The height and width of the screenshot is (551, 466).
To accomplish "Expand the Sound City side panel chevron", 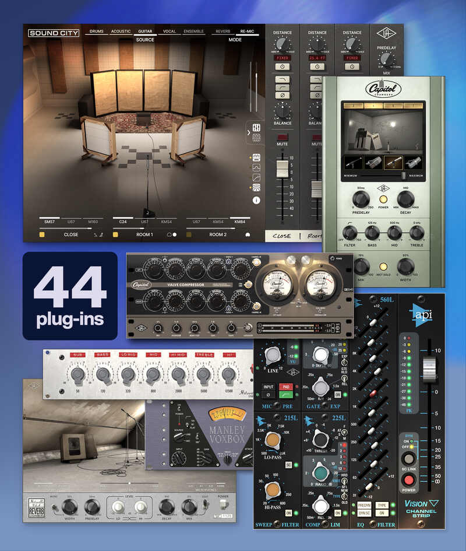I will point(248,132).
